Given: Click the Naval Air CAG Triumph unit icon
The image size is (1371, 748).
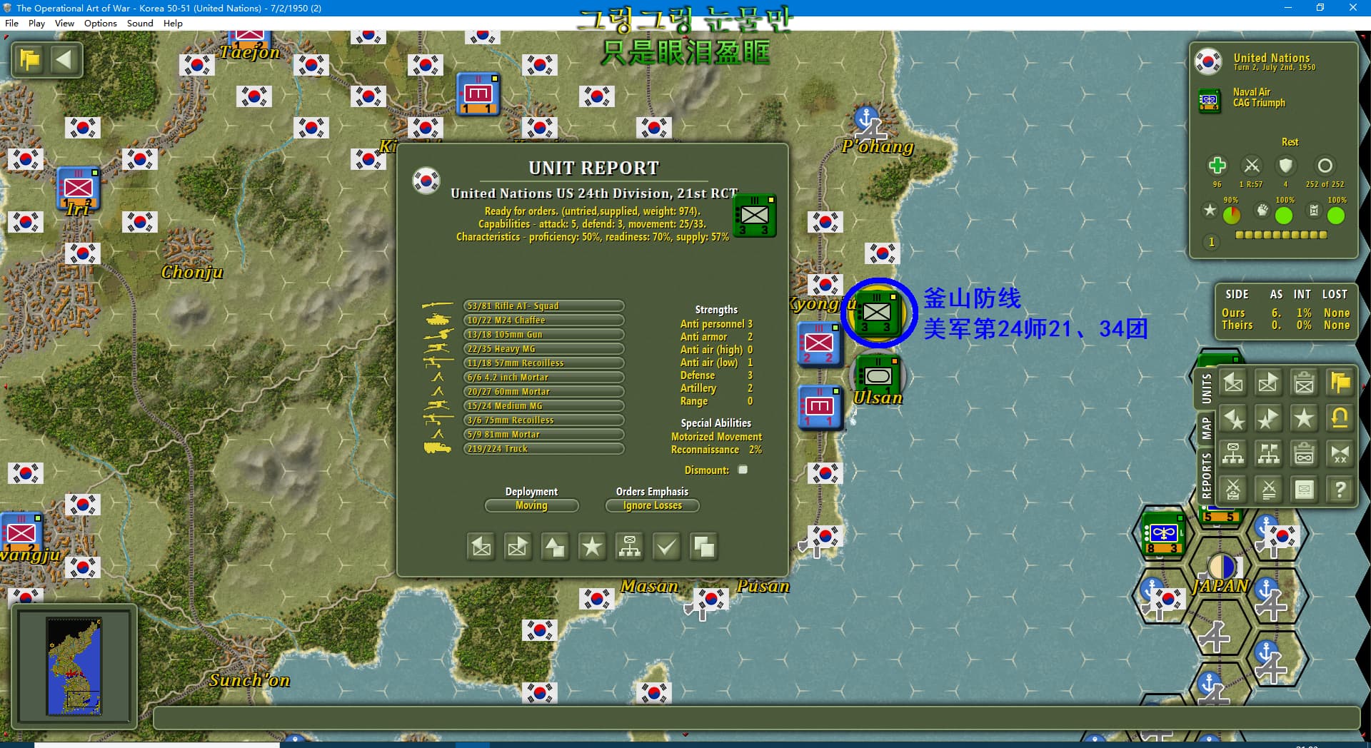Looking at the screenshot, I should pyautogui.click(x=1209, y=100).
